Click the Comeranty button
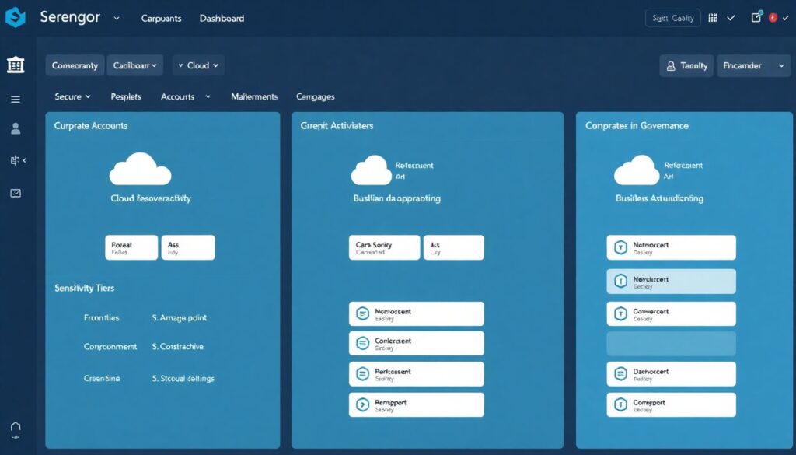796x455 pixels. [75, 65]
